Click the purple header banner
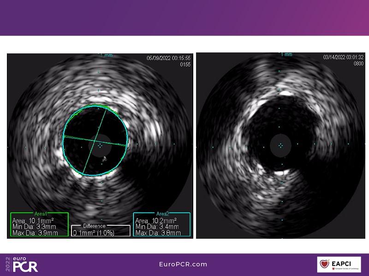The image size is (369, 276). [x=184, y=17]
